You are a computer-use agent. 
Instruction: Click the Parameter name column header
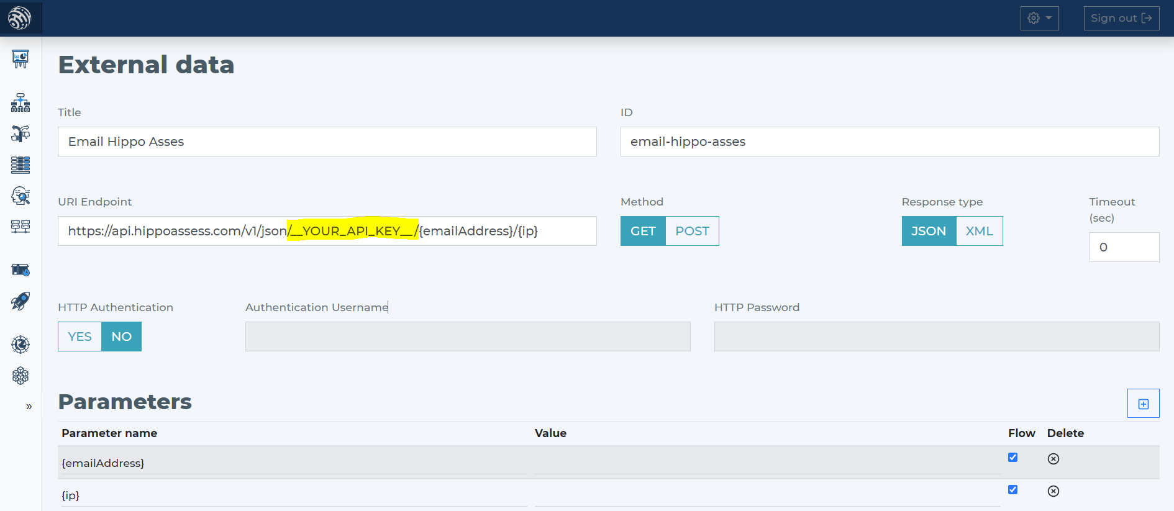click(109, 433)
